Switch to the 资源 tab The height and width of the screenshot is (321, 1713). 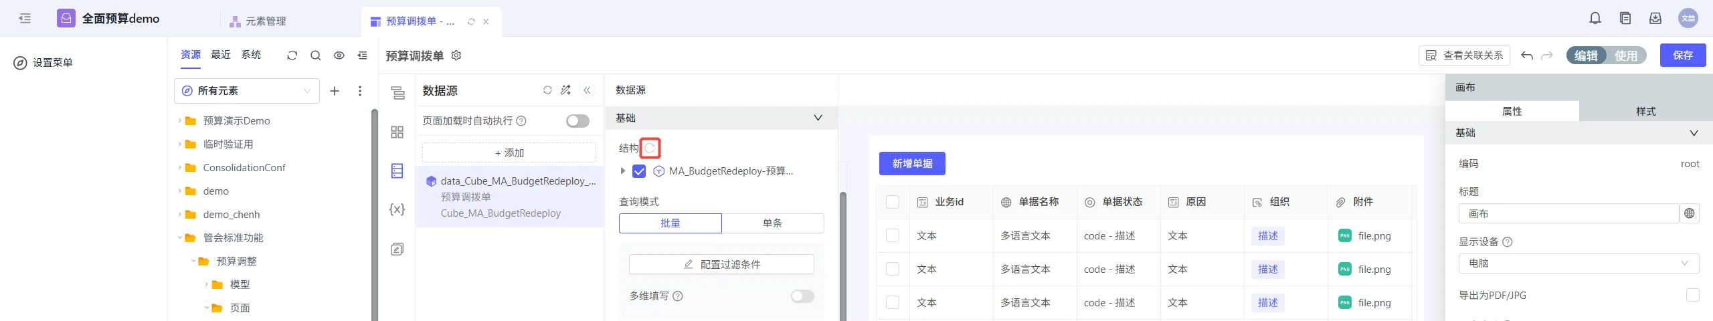[191, 55]
